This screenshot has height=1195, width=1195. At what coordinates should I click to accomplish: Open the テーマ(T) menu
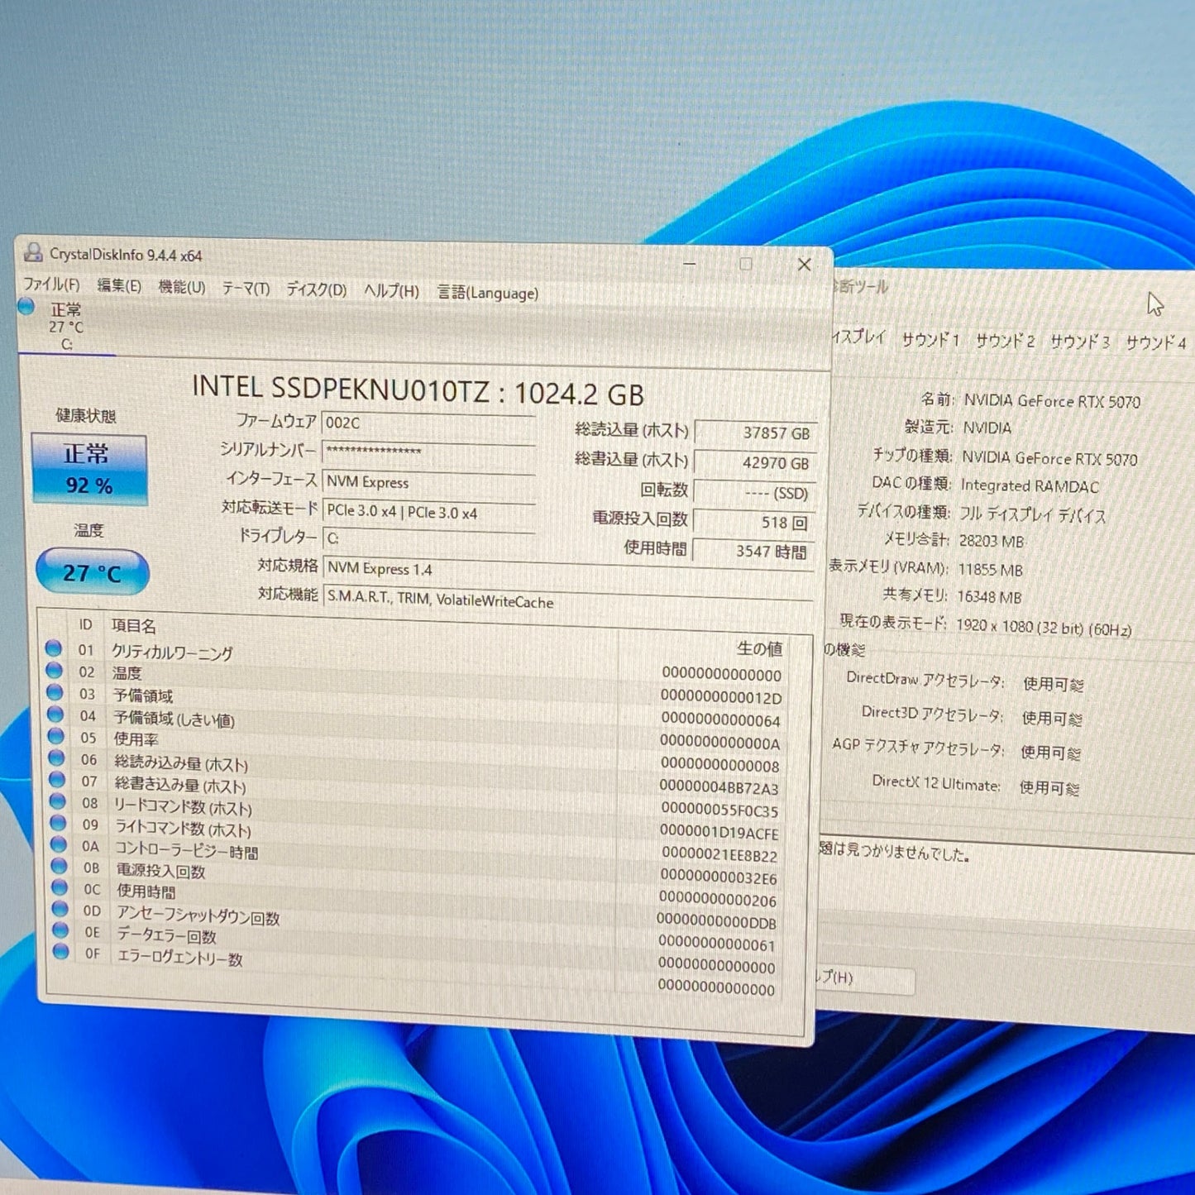(x=246, y=289)
